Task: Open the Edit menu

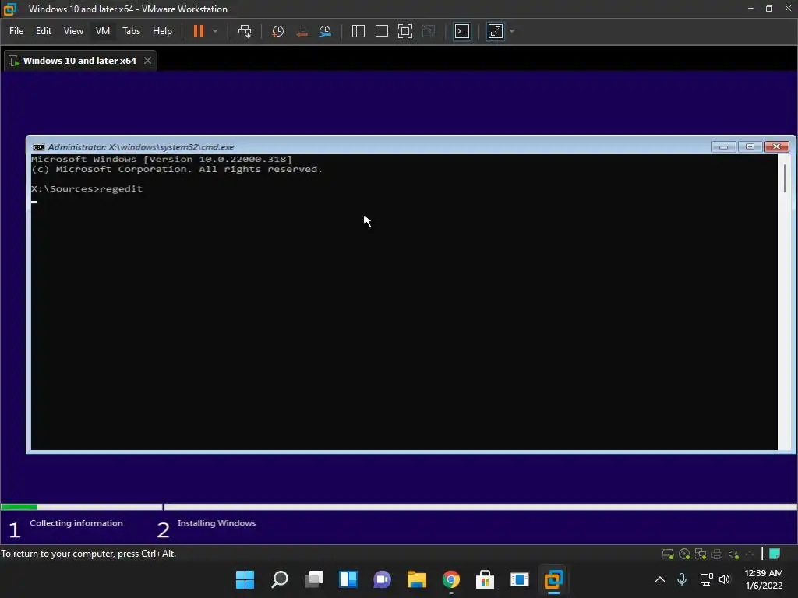Action: pos(44,31)
